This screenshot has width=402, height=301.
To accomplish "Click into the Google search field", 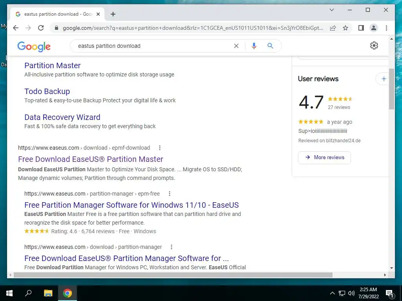I will 154,46.
